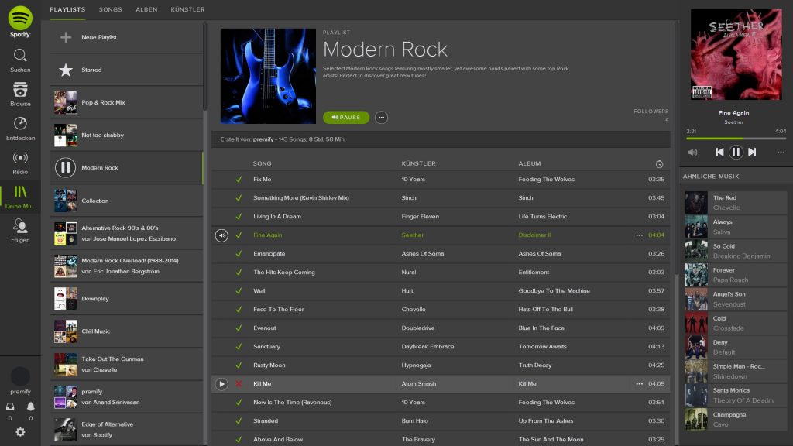Toggle the green checkmark on Emancipate
793x446 pixels.
click(x=239, y=253)
